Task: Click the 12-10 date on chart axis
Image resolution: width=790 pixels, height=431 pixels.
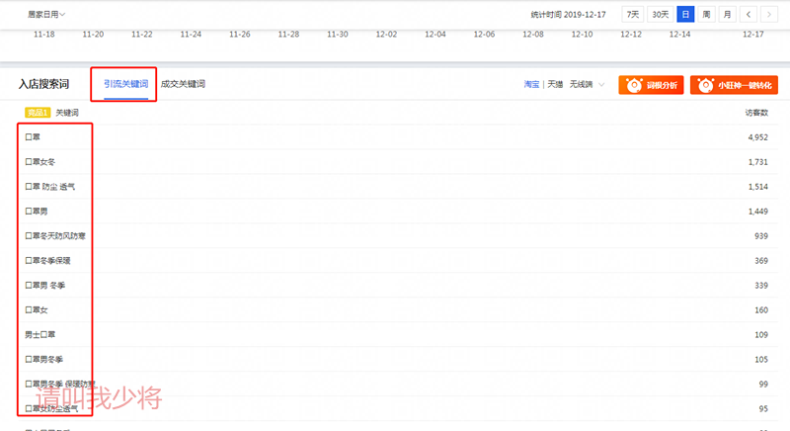Action: 583,35
